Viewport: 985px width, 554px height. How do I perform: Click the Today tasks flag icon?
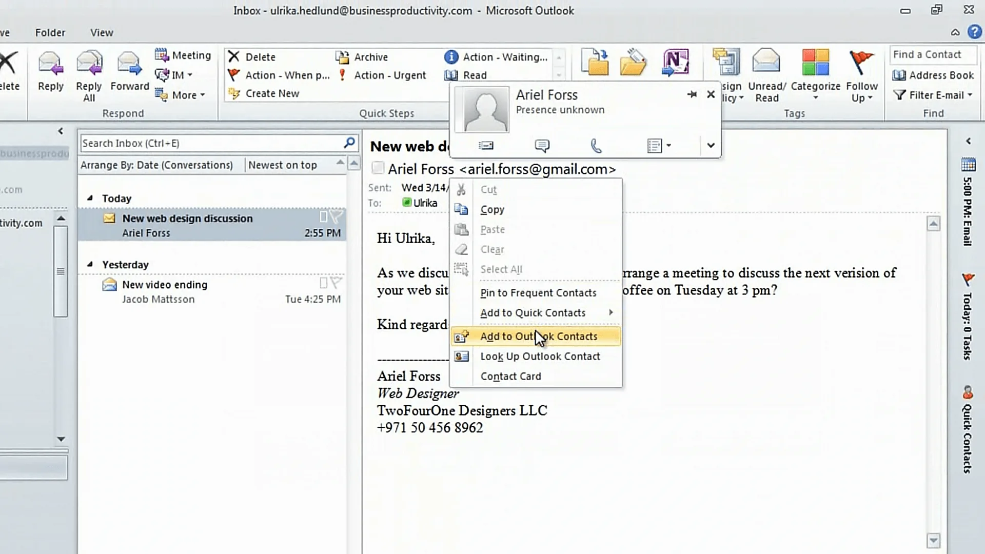tap(968, 280)
